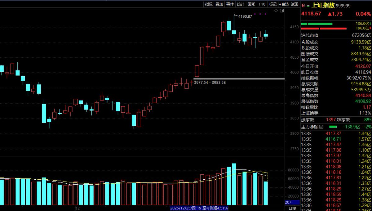The width and height of the screenshot is (372, 211).
Task: Click the 叠加 overlay toolbar button
Action: 219,4
